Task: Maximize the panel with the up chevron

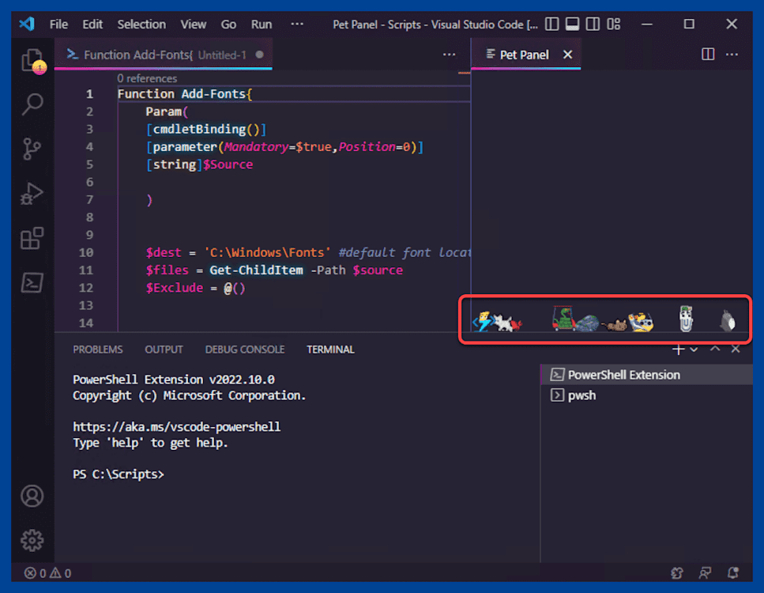Action: (x=715, y=349)
